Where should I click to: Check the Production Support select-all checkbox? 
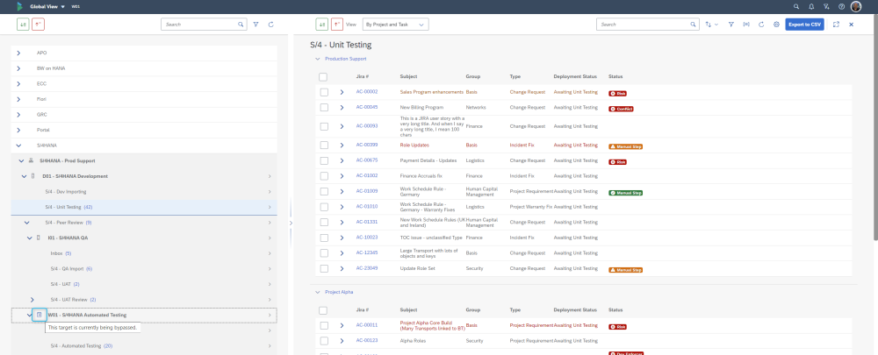(323, 76)
